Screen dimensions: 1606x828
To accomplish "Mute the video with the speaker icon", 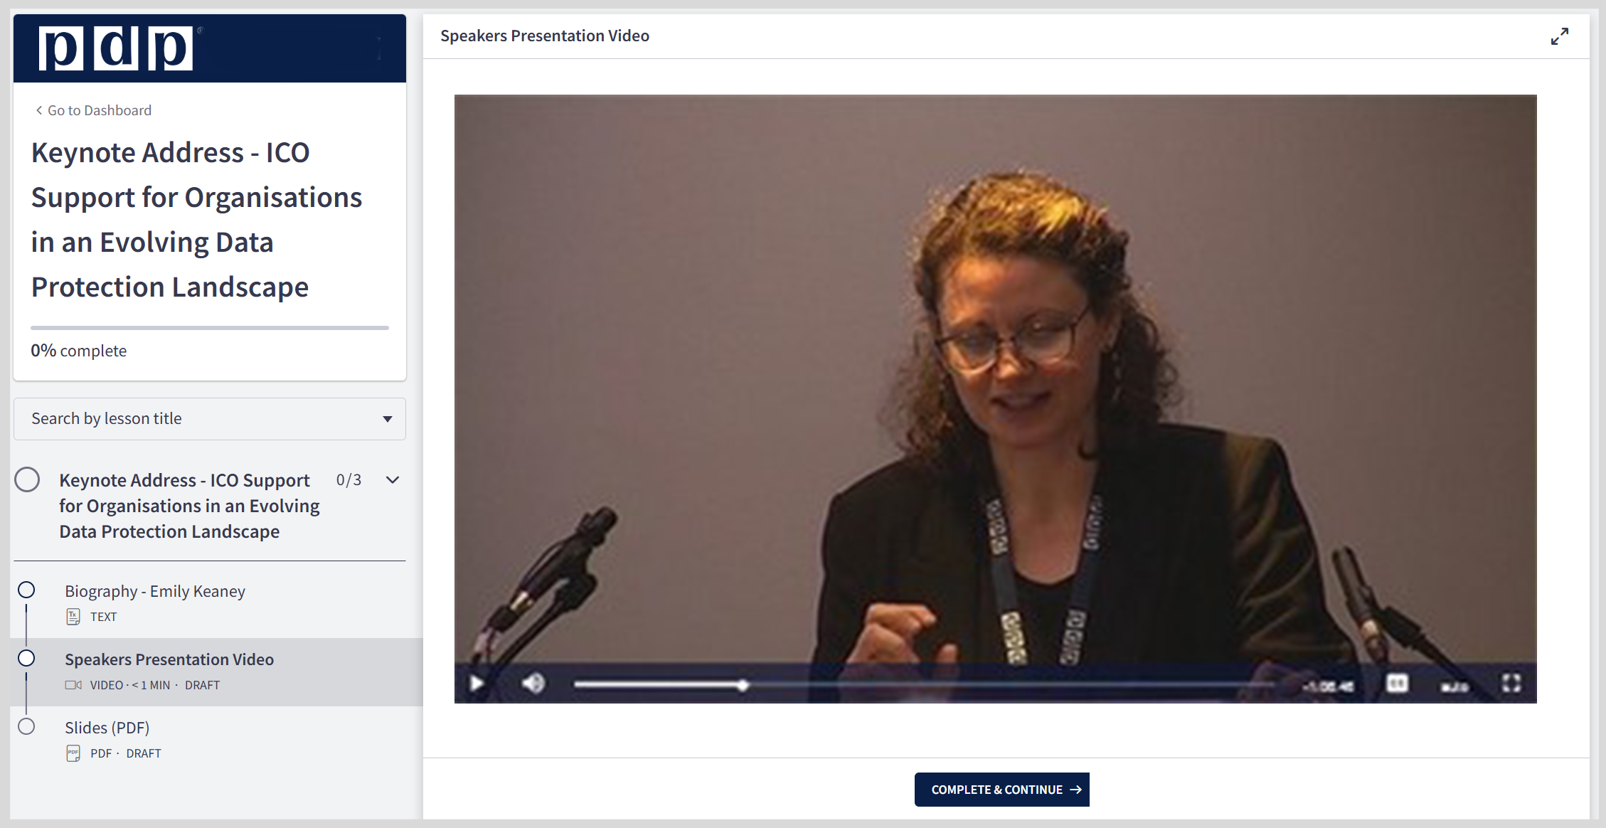I will coord(533,684).
